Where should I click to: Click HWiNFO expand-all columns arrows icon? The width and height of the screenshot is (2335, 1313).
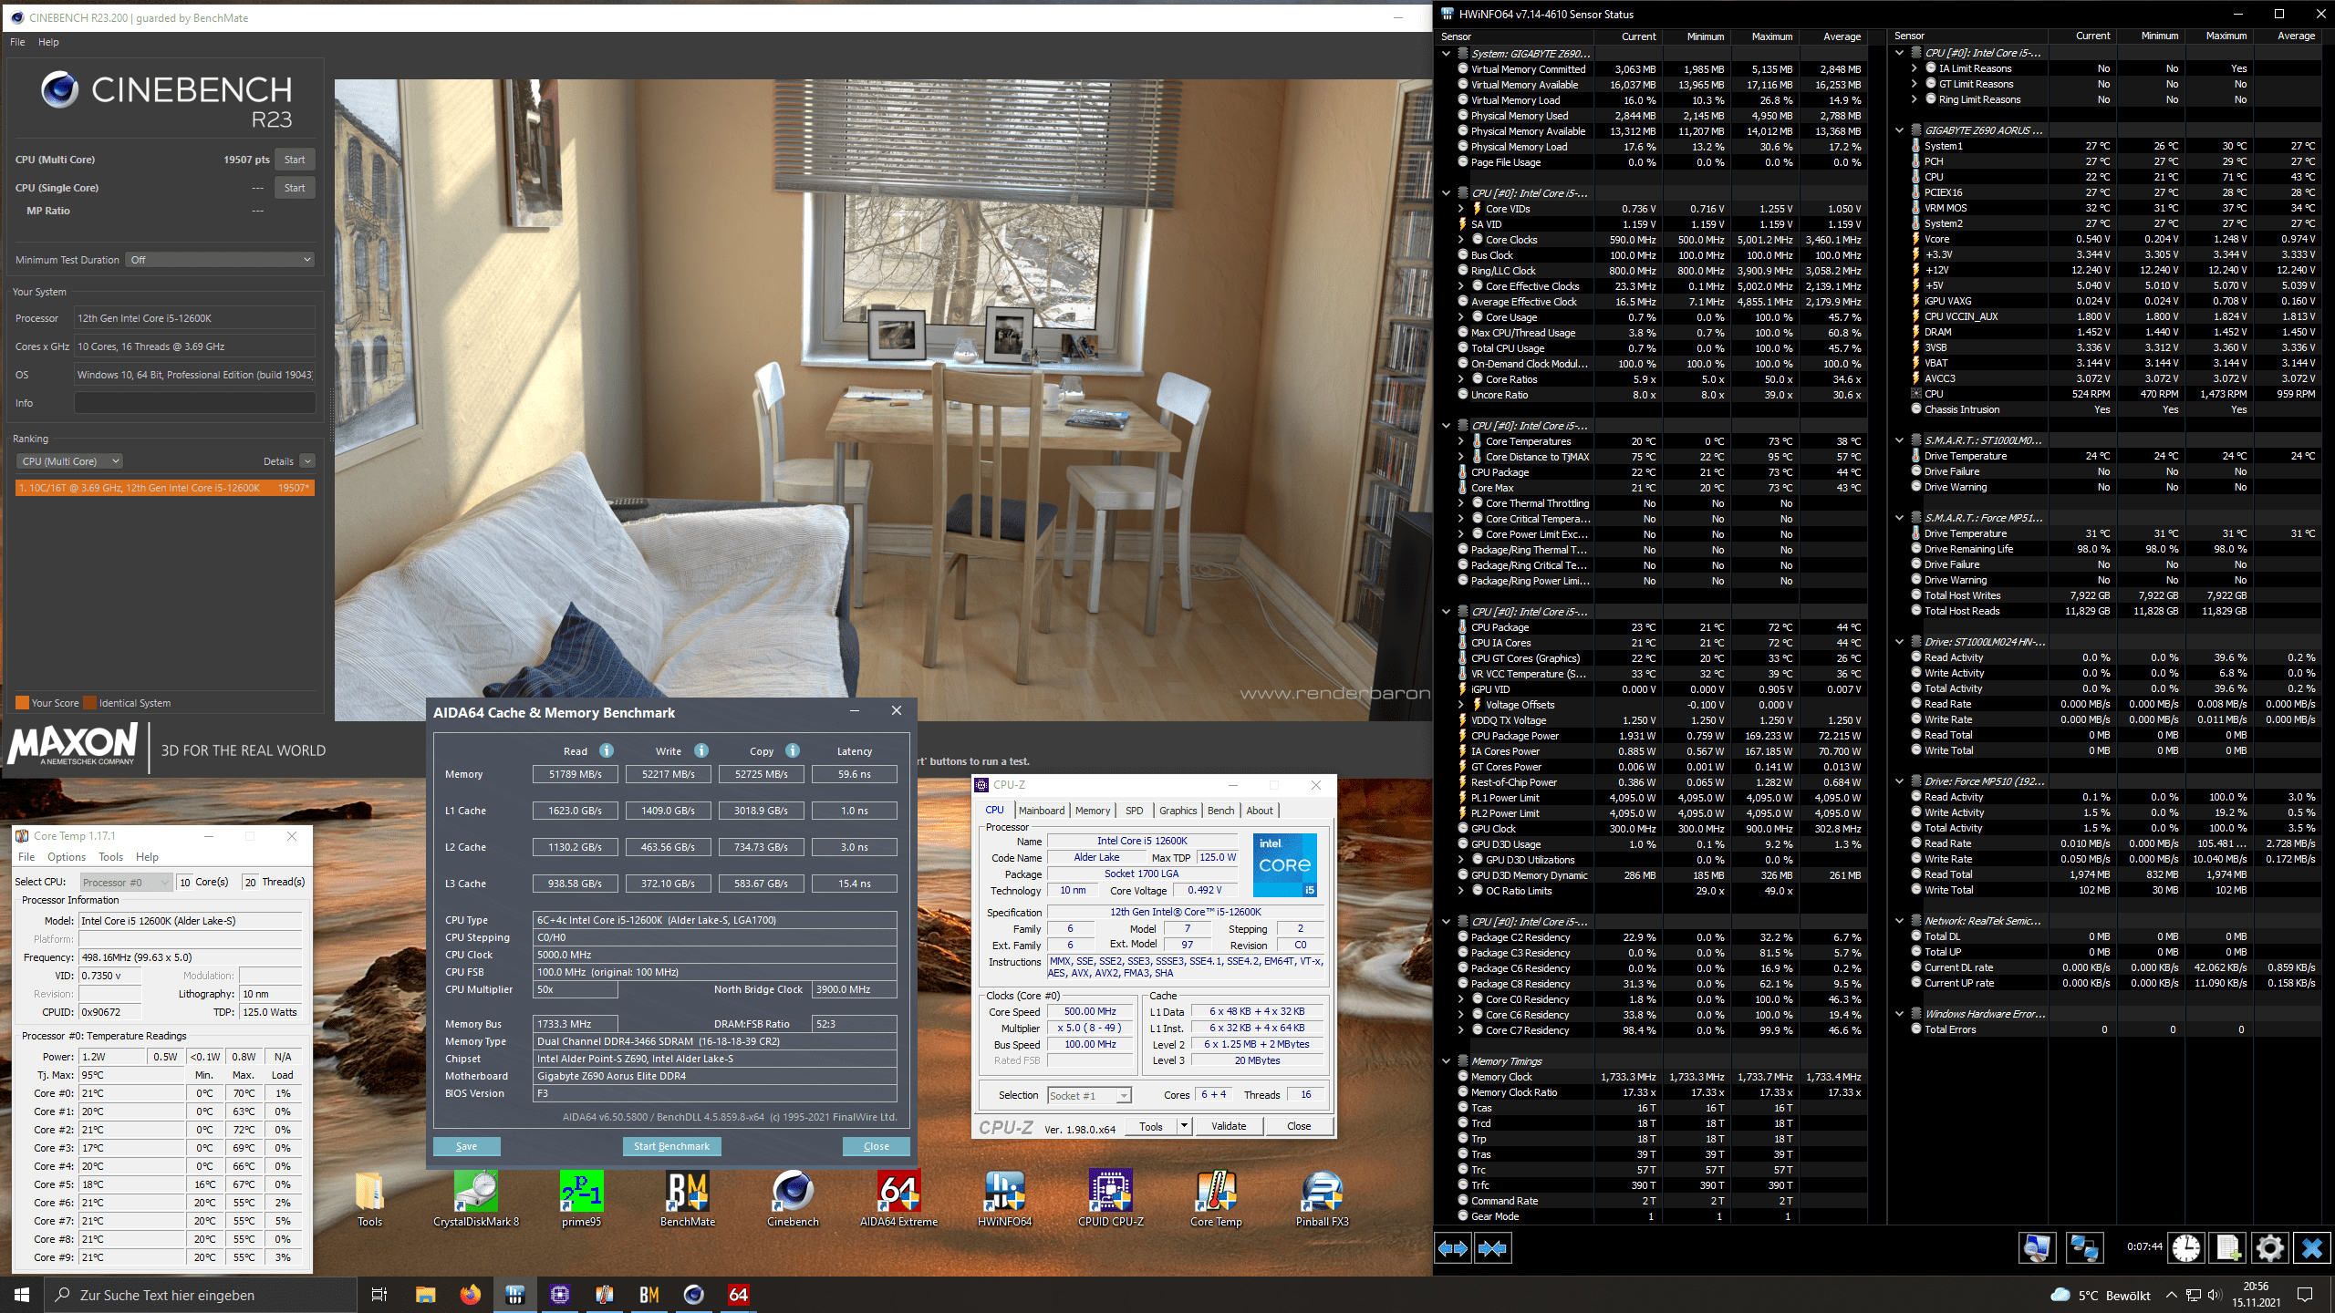pyautogui.click(x=1453, y=1248)
